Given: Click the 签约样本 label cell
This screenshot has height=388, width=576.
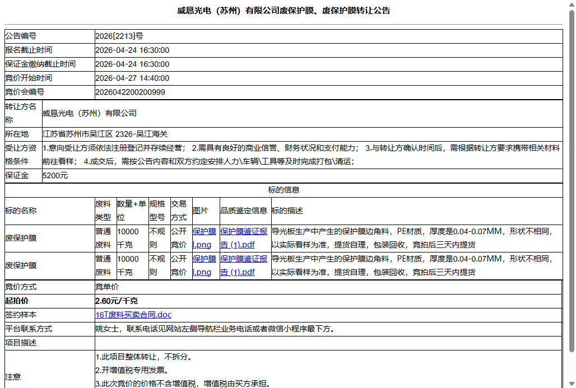Looking at the screenshot, I should pyautogui.click(x=50, y=315).
